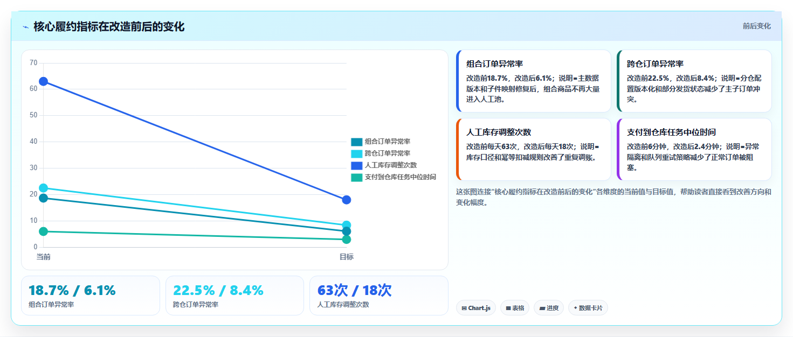793x337 pixels.
Task: Click the 表格 tag
Action: pyautogui.click(x=515, y=308)
